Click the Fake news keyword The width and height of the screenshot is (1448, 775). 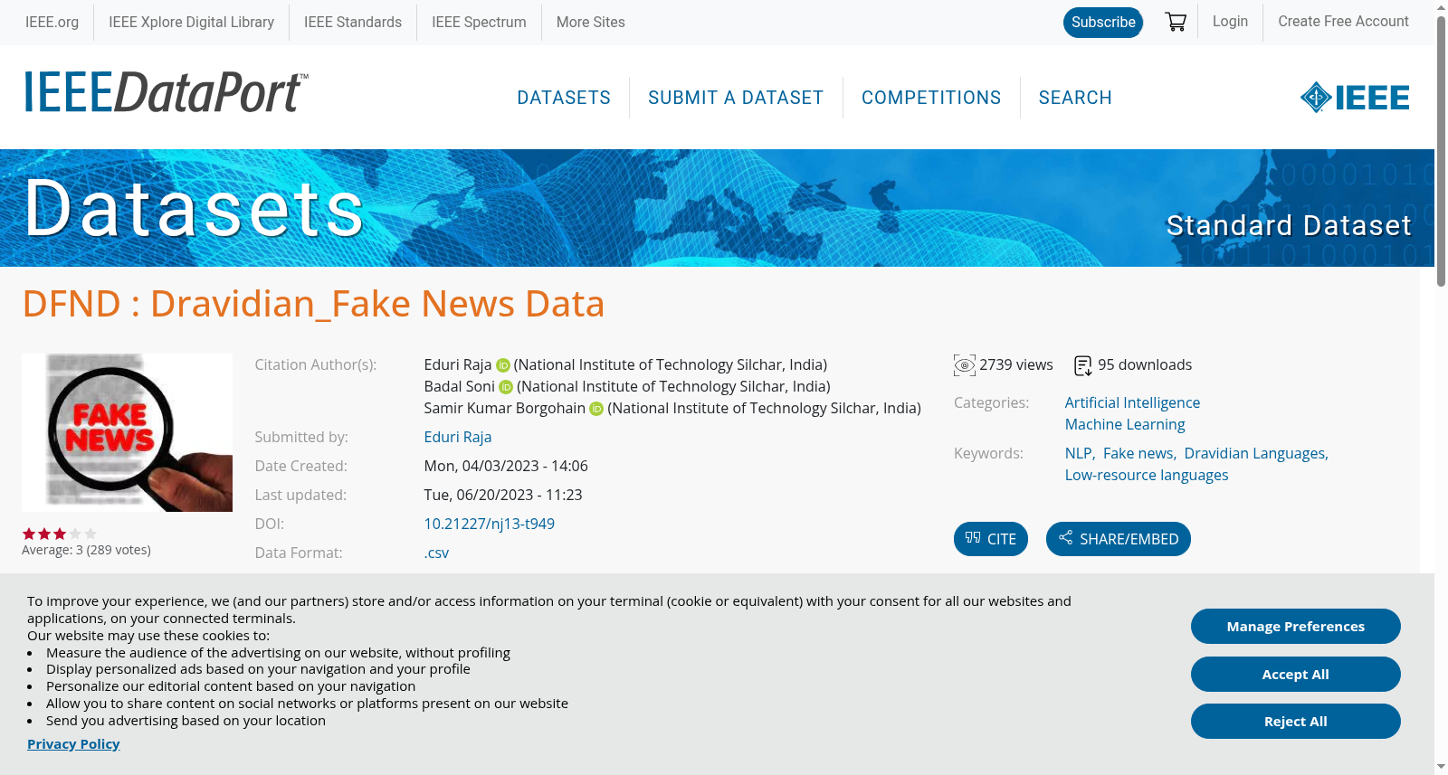pos(1138,453)
